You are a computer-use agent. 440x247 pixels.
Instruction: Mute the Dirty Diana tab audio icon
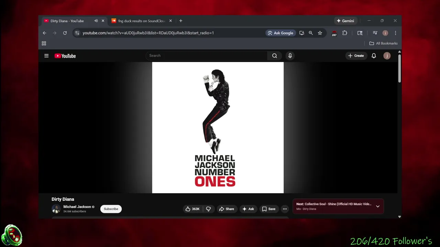[x=96, y=21]
